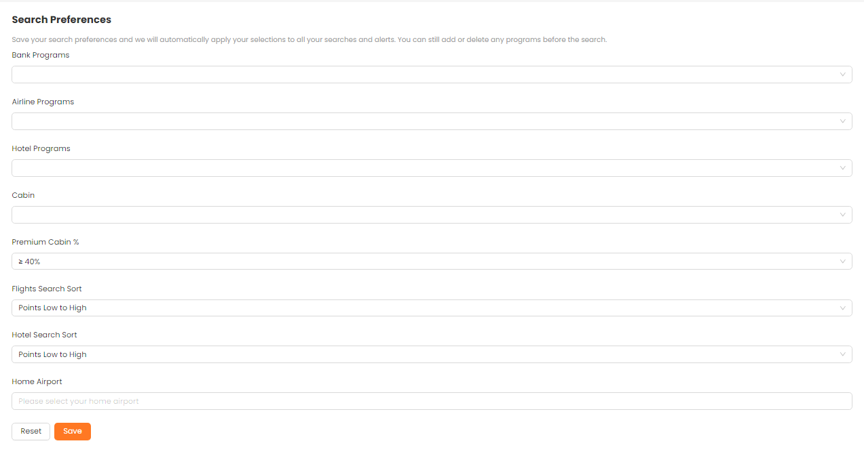Click the Airline Programs dropdown chevron arrow
Screen dimensions: 864x458
coord(842,121)
